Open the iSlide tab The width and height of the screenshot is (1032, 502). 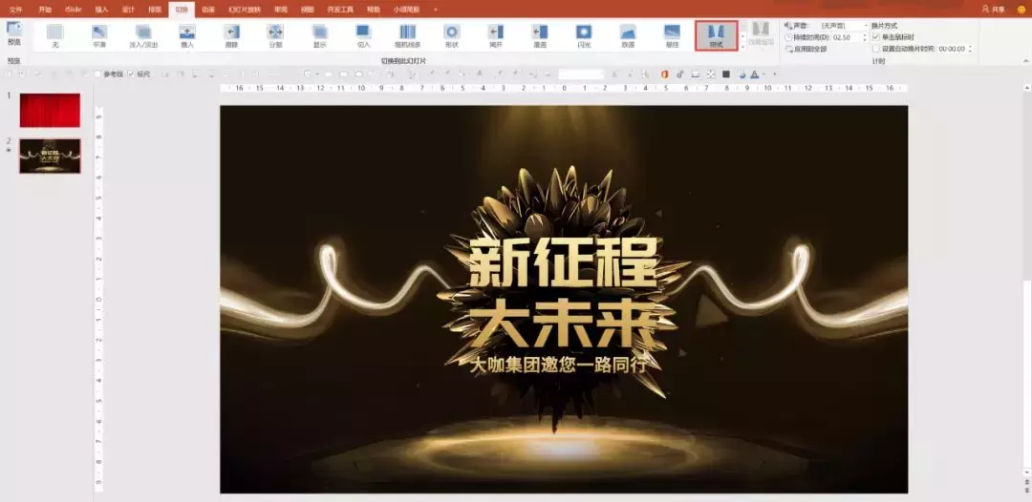tap(73, 10)
